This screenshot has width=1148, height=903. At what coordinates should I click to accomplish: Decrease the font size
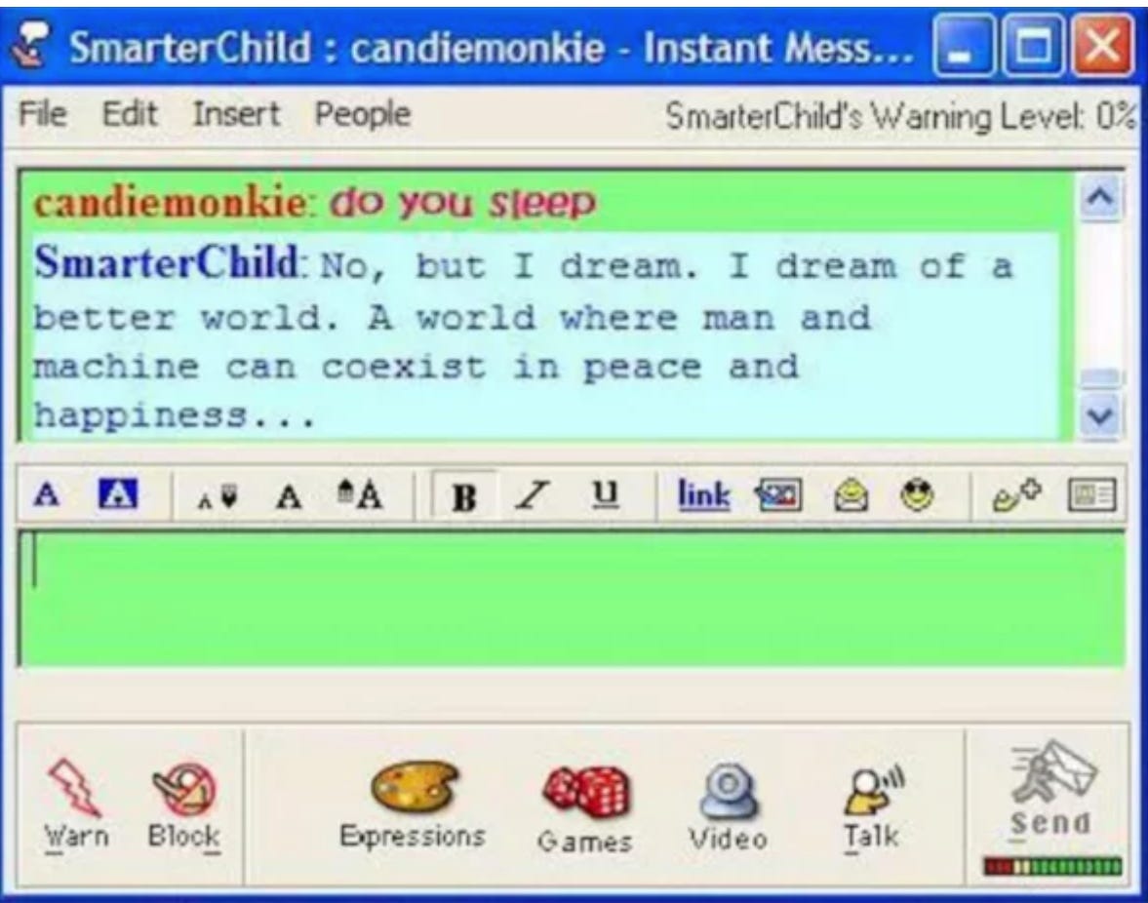[x=218, y=496]
